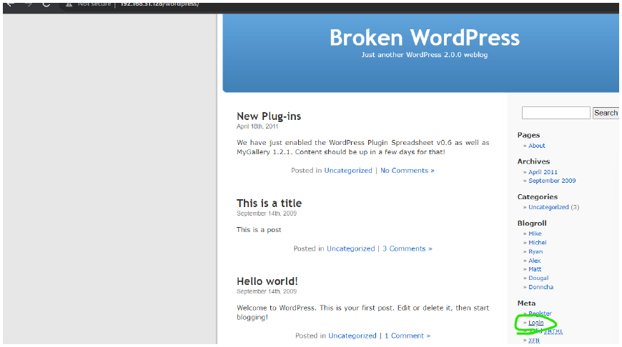Open the No Comments » link
622x347 pixels.
[408, 171]
